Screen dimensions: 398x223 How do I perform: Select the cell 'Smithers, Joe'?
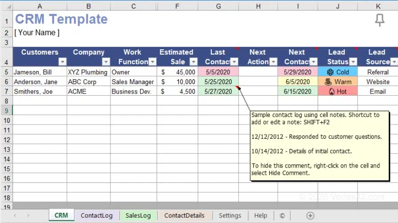coord(40,91)
